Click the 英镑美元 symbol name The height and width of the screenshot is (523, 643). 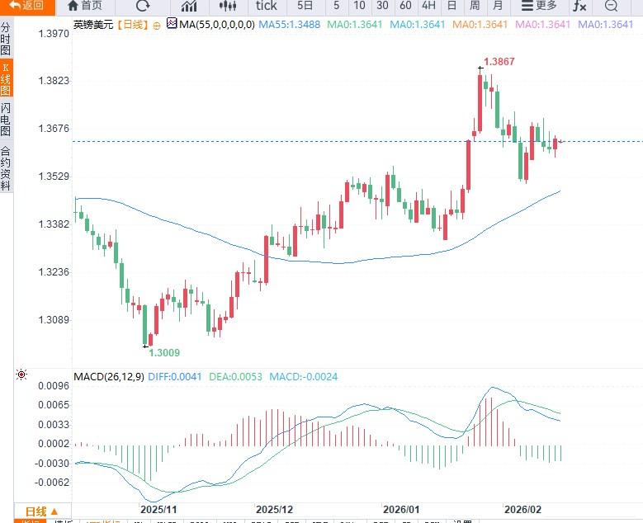93,25
